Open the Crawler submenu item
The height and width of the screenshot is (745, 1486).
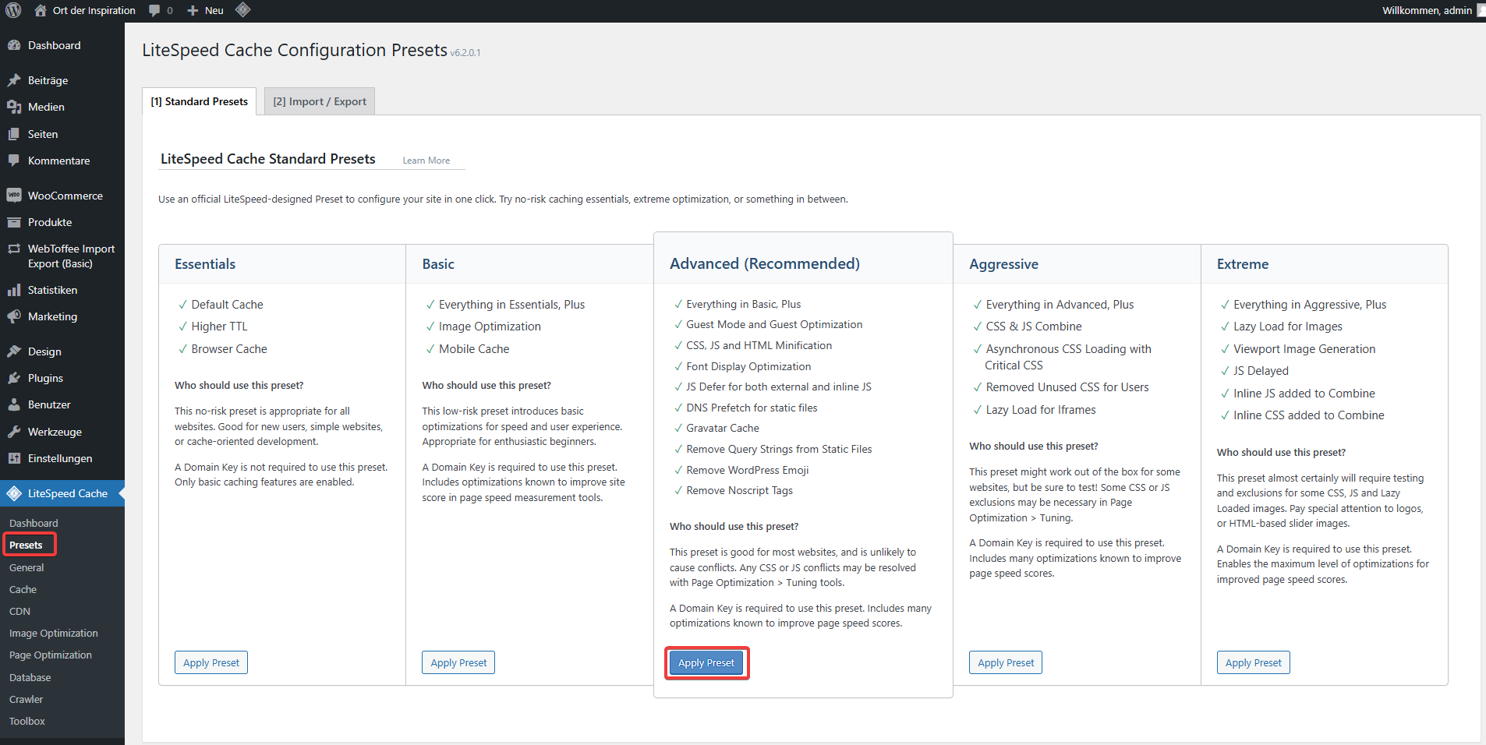click(26, 699)
